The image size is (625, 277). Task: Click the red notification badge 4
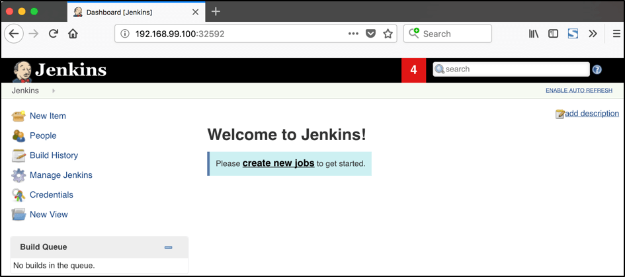(414, 70)
